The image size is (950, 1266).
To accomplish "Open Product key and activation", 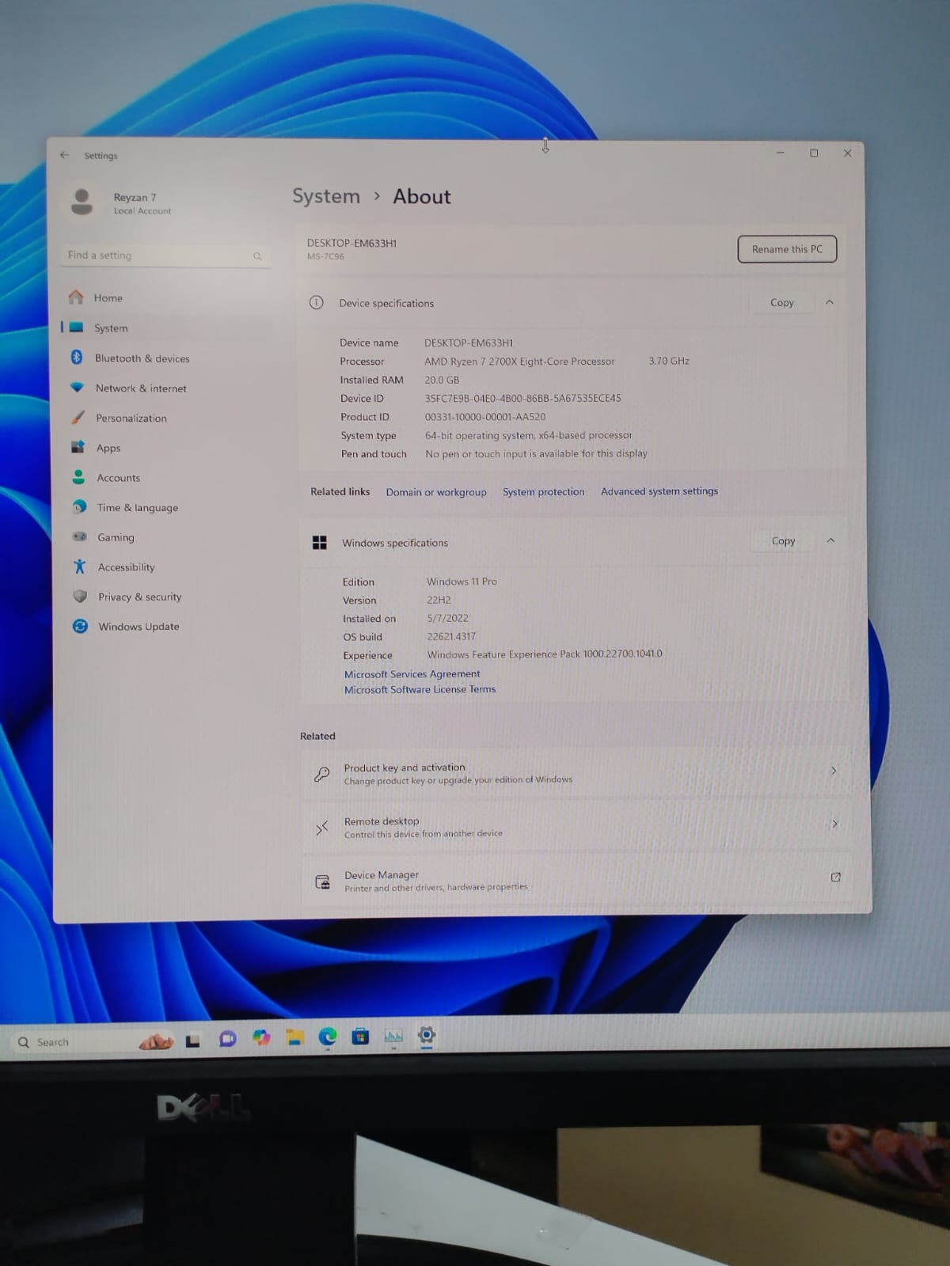I will pyautogui.click(x=576, y=773).
